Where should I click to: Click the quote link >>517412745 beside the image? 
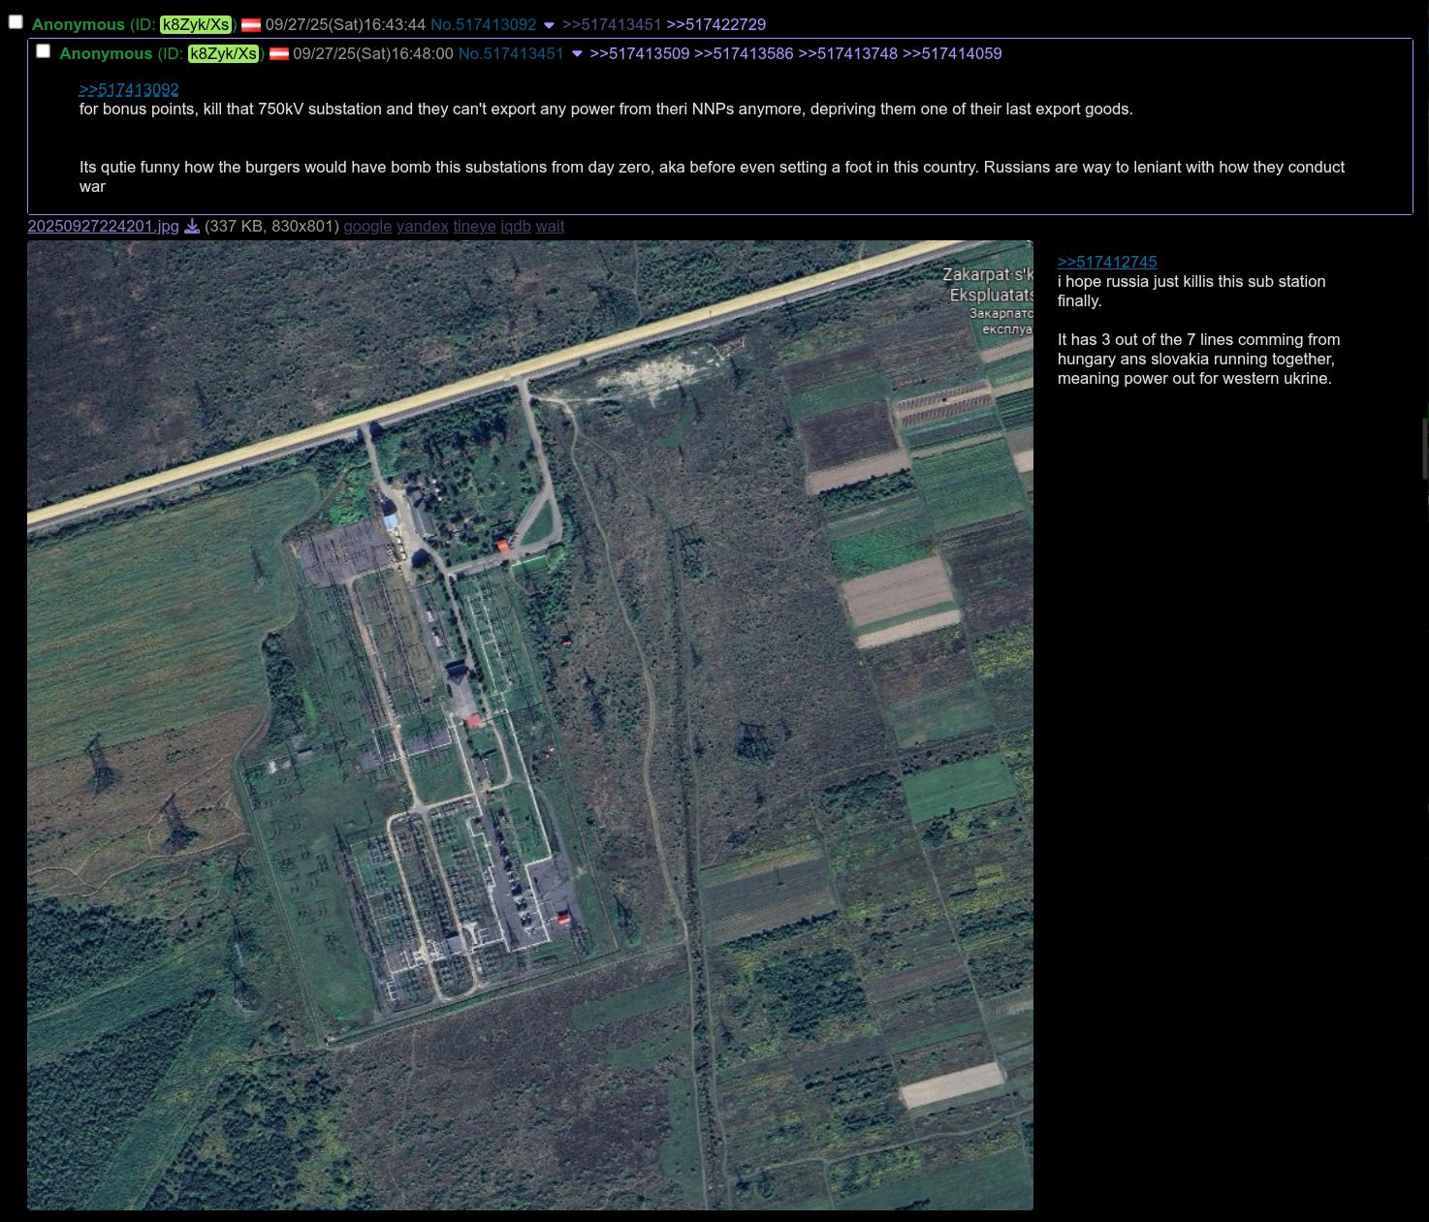[1107, 262]
